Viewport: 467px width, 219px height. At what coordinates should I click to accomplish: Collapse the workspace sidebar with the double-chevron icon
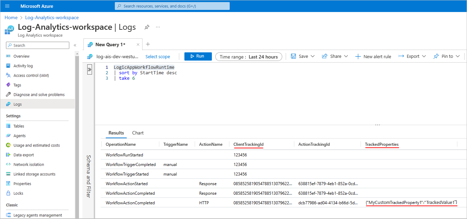pyautogui.click(x=75, y=45)
